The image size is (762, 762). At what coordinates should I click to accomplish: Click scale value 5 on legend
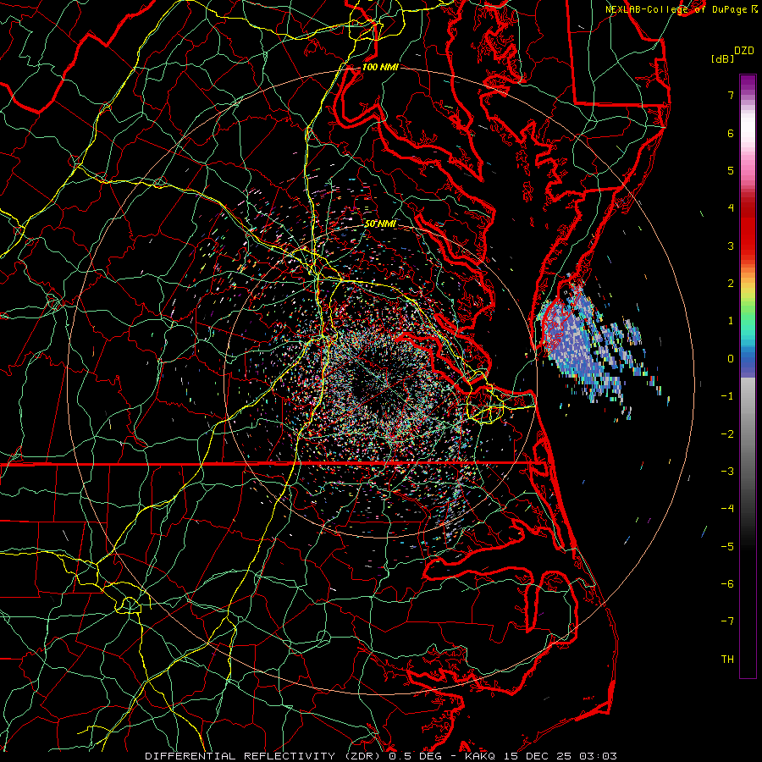pyautogui.click(x=731, y=170)
